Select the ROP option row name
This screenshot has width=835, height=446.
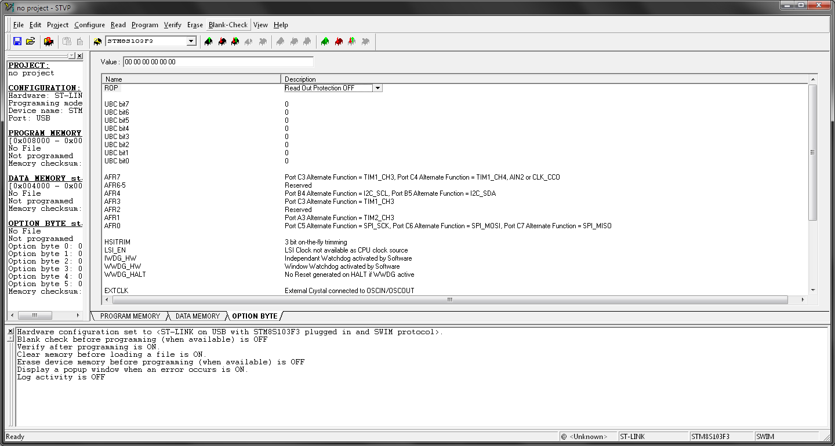pyautogui.click(x=111, y=88)
